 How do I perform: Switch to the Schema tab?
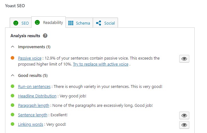coord(79,23)
